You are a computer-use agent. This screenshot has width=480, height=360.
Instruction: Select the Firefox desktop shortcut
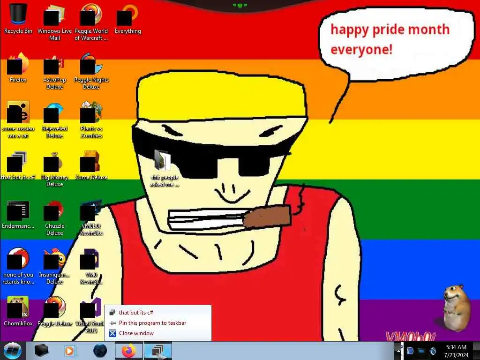[x=18, y=67]
